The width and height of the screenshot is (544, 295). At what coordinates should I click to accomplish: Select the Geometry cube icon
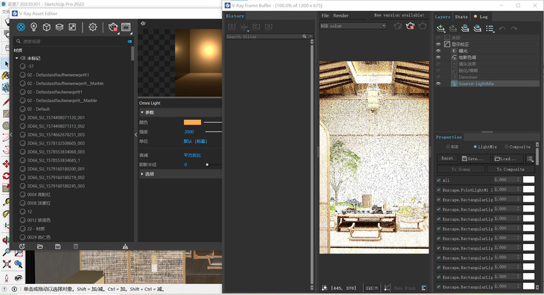coord(47,27)
